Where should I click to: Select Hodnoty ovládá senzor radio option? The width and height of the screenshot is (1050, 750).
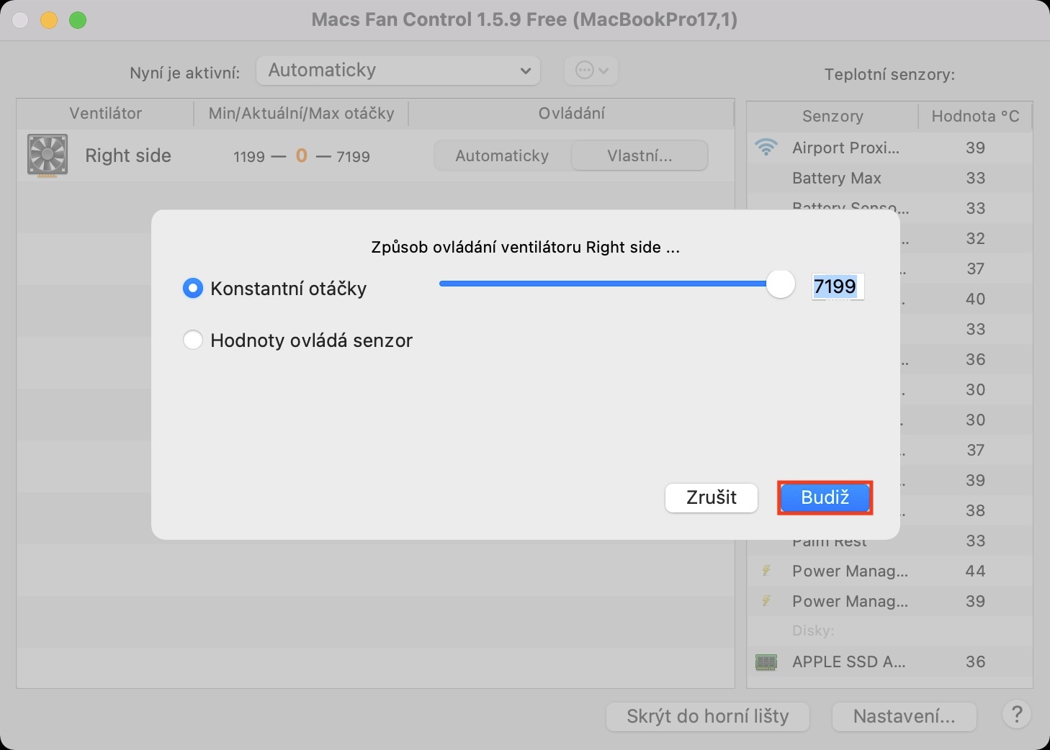coord(193,340)
